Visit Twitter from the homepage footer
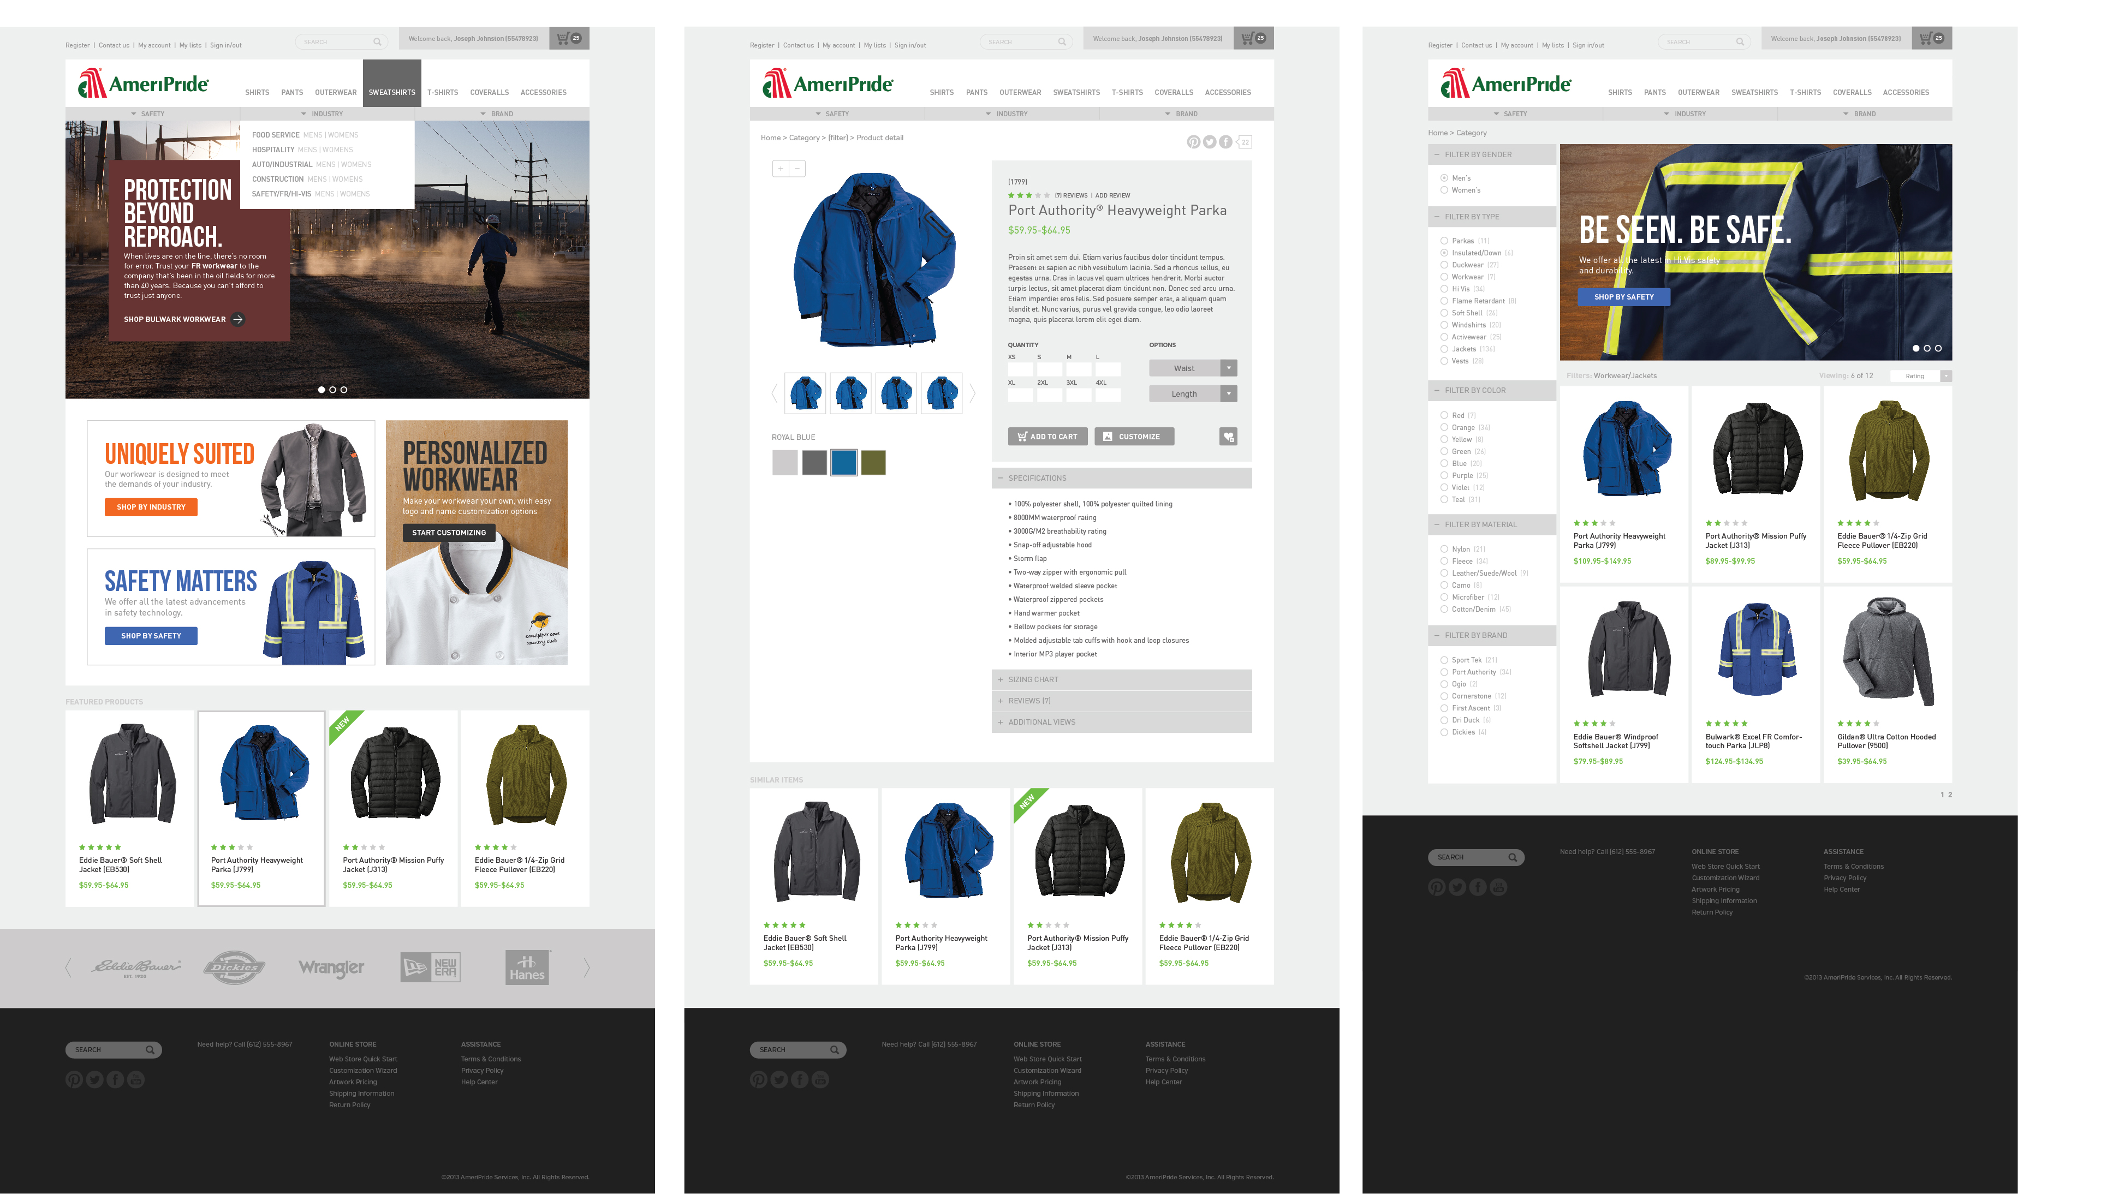 pos(95,1079)
